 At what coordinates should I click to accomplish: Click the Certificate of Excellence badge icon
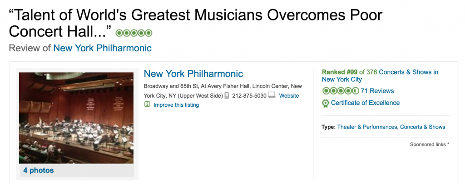pyautogui.click(x=326, y=103)
